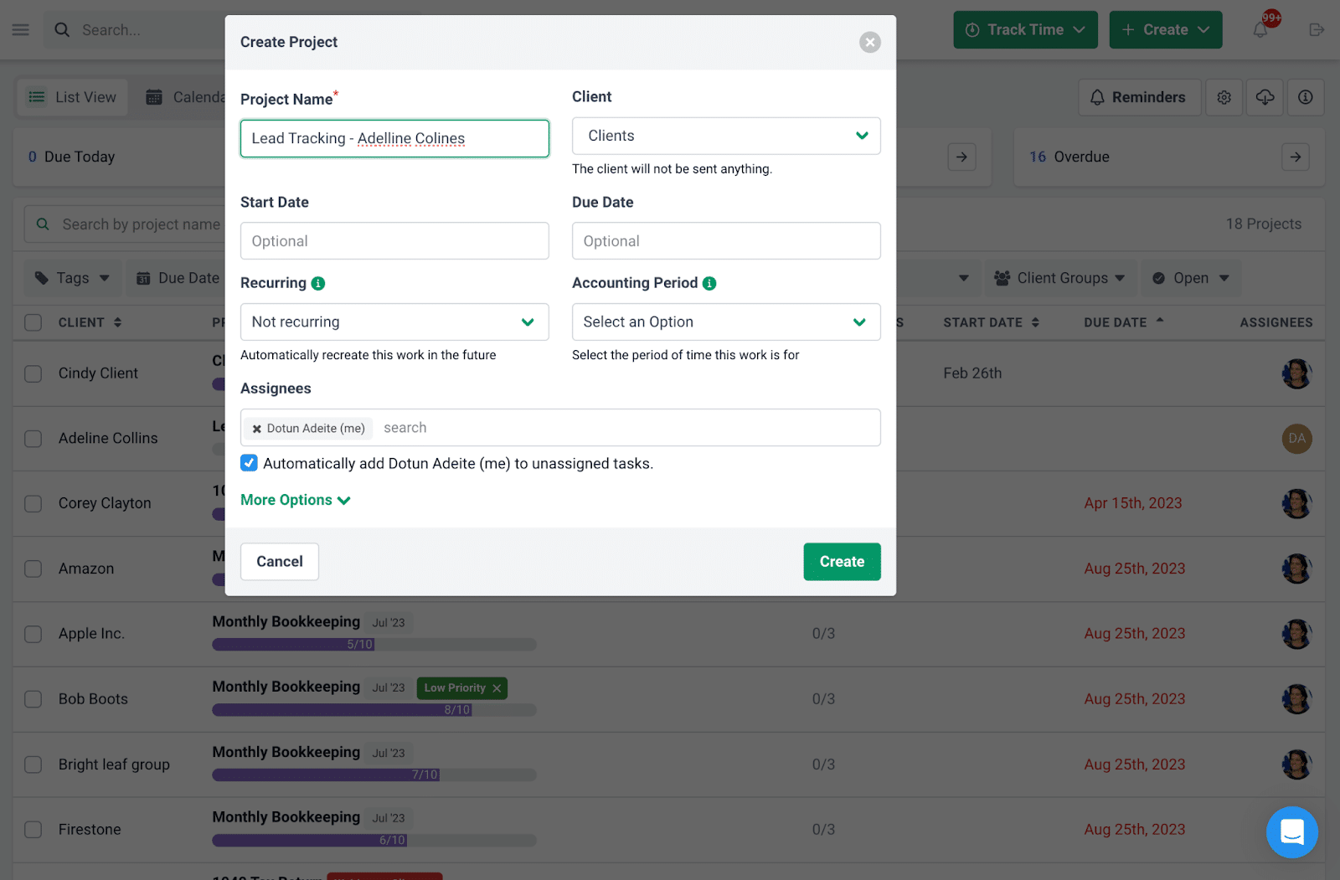1340x880 pixels.
Task: Open the Open status filter dropdown
Action: [x=1191, y=278]
